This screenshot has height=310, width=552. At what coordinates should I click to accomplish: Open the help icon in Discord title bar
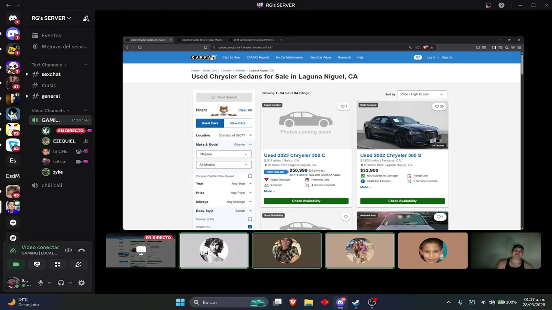pyautogui.click(x=502, y=5)
